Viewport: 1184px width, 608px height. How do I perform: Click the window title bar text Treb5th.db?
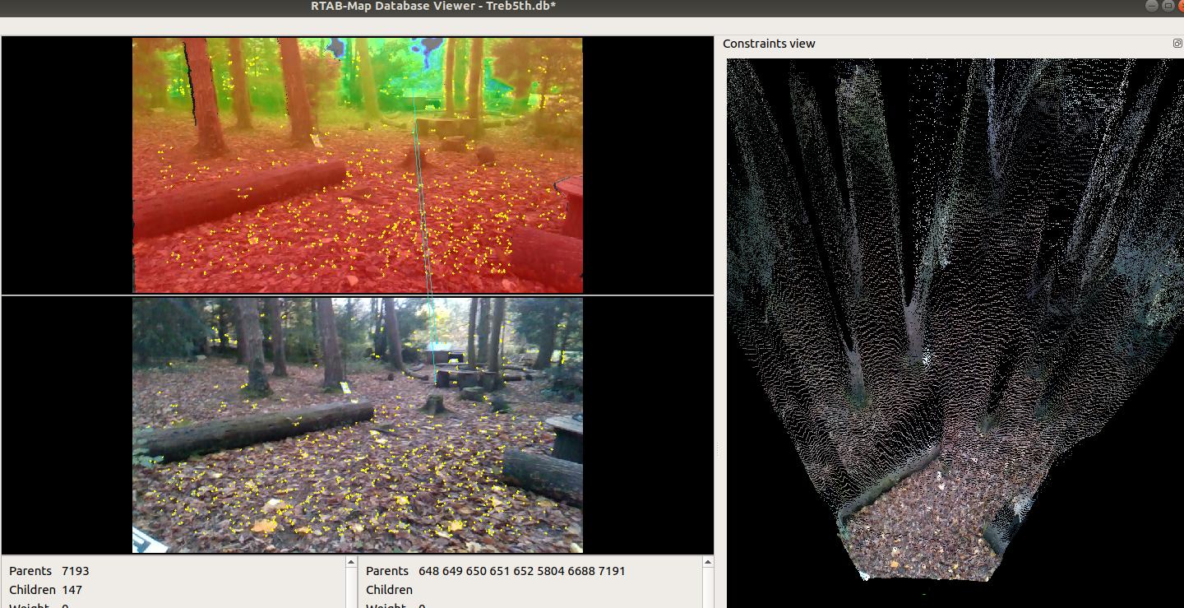click(433, 7)
